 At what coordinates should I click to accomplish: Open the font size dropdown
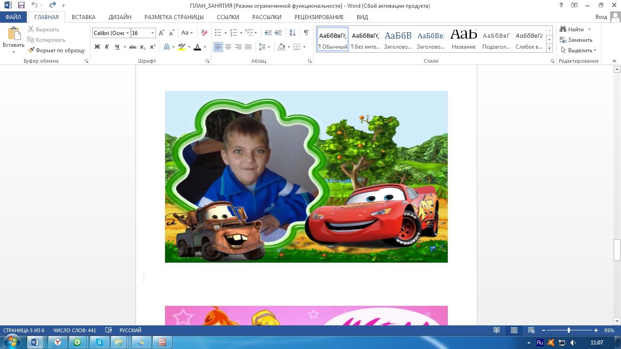(152, 33)
